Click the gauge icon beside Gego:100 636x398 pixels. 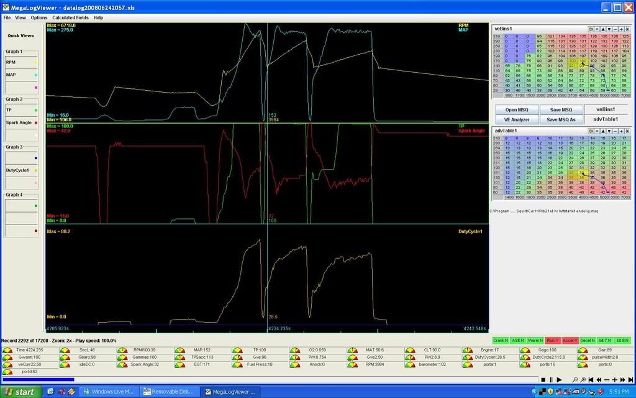point(525,350)
